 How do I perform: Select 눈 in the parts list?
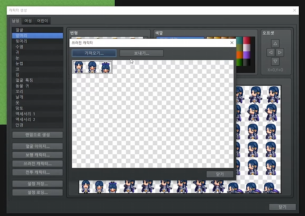point(37,58)
